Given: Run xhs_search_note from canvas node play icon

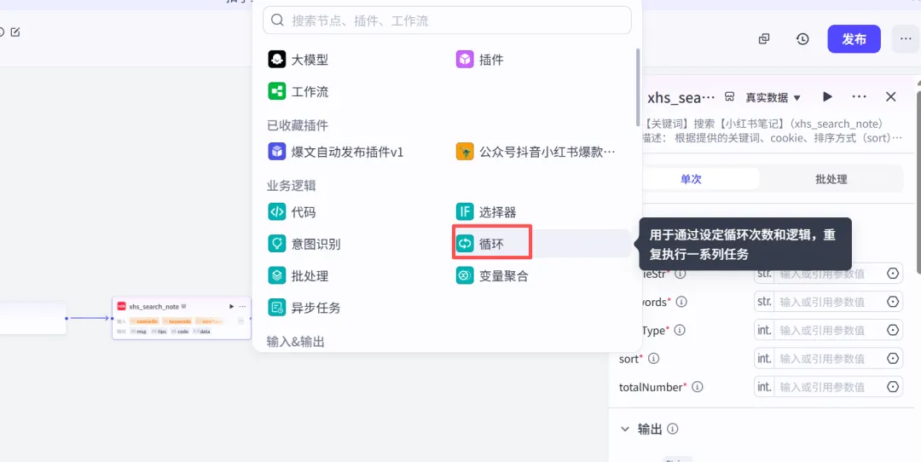Looking at the screenshot, I should pos(231,306).
